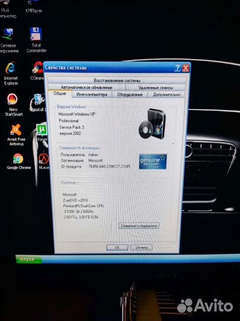Open the Дополнительно tab
This screenshot has height=321, width=240.
(x=167, y=95)
